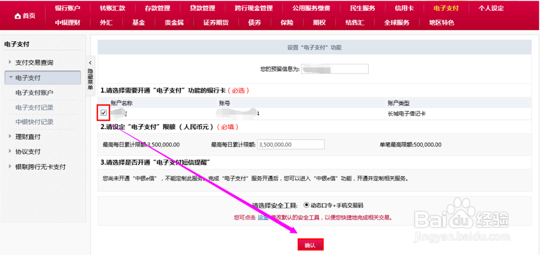
Task: Expand 银联跨行无卡支付 in sidebar
Action: point(40,167)
